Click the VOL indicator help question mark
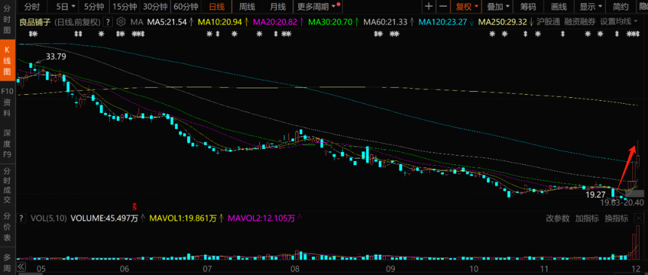648x275 pixels. 22,219
